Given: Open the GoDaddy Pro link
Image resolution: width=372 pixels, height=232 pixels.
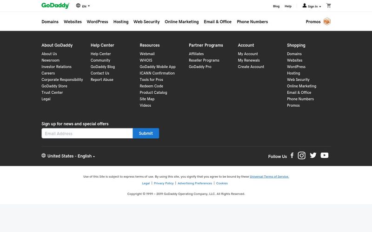Looking at the screenshot, I should (200, 67).
